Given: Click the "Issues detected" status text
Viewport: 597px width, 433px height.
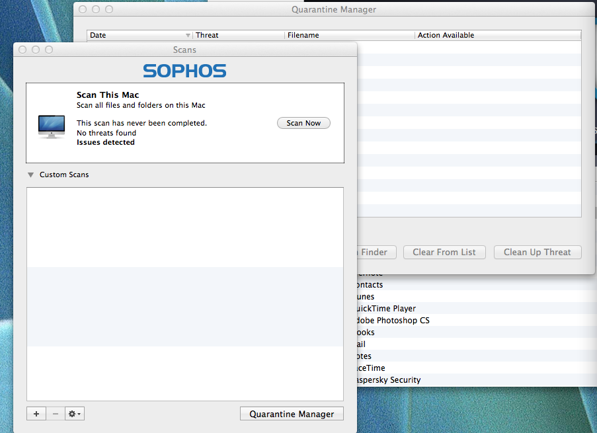Looking at the screenshot, I should (106, 142).
